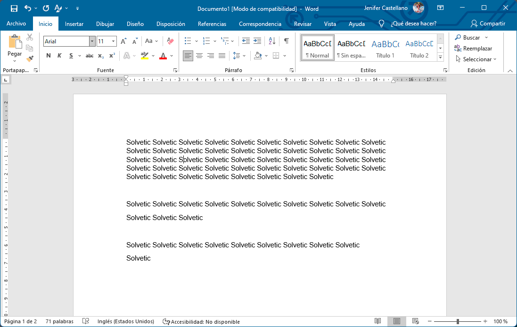The width and height of the screenshot is (517, 327).
Task: Increase font size with the larger A
Action: [x=123, y=41]
